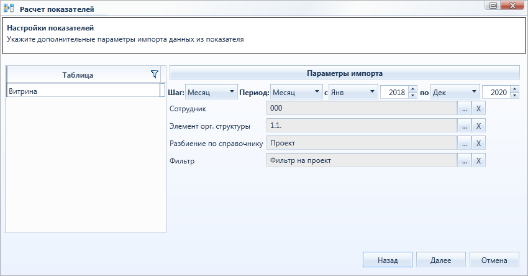The width and height of the screenshot is (528, 276).
Task: Open the Таблица column filter funnel icon
Action: point(155,75)
